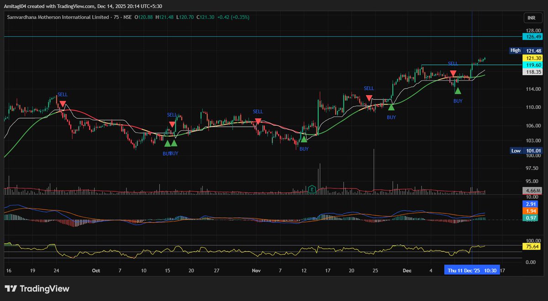The image size is (548, 301).
Task: Click the INR currency button
Action: [x=532, y=18]
